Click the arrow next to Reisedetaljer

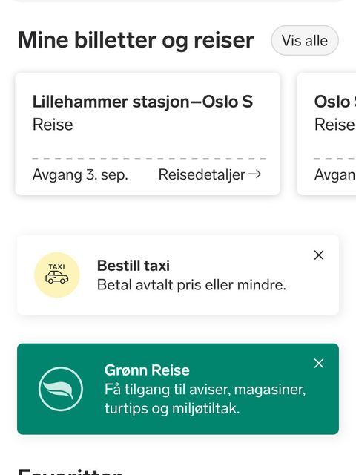[x=254, y=174]
